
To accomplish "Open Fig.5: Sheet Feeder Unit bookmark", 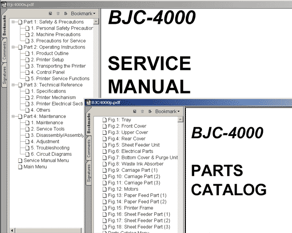I will (134, 145).
